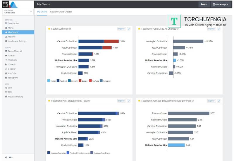Open the Last 90 Days date dropdown
Screen dimensions: 234x161
click(221, 4)
